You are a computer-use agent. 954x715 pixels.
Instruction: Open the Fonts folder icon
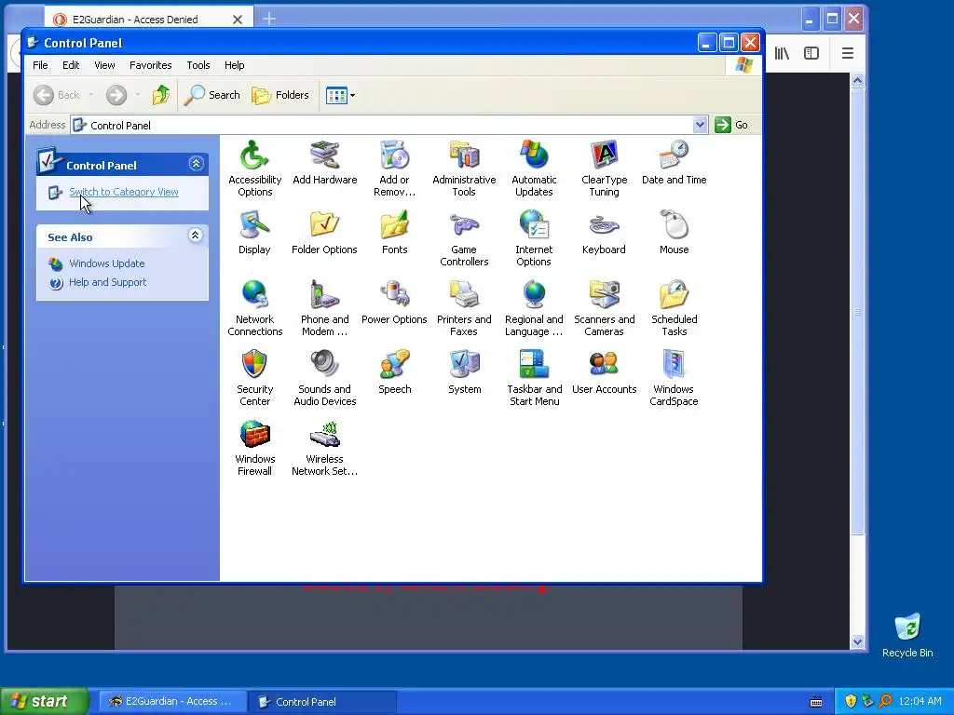(x=394, y=232)
